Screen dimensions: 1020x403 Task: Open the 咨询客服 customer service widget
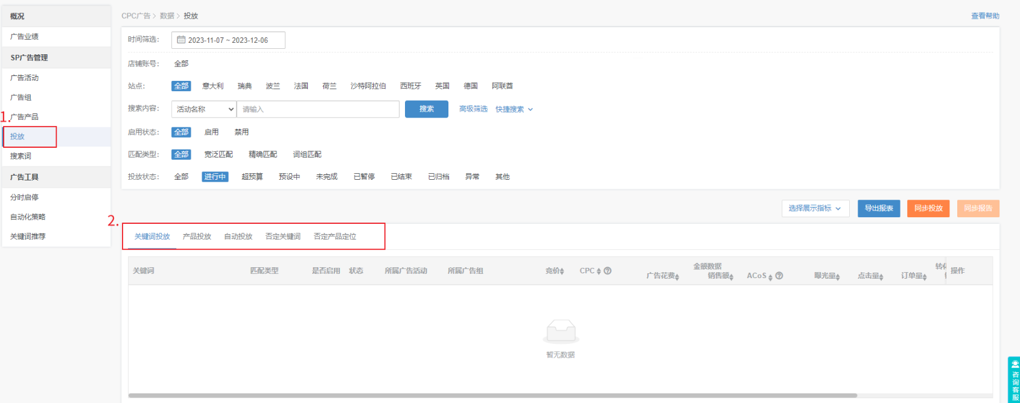[x=1014, y=379]
